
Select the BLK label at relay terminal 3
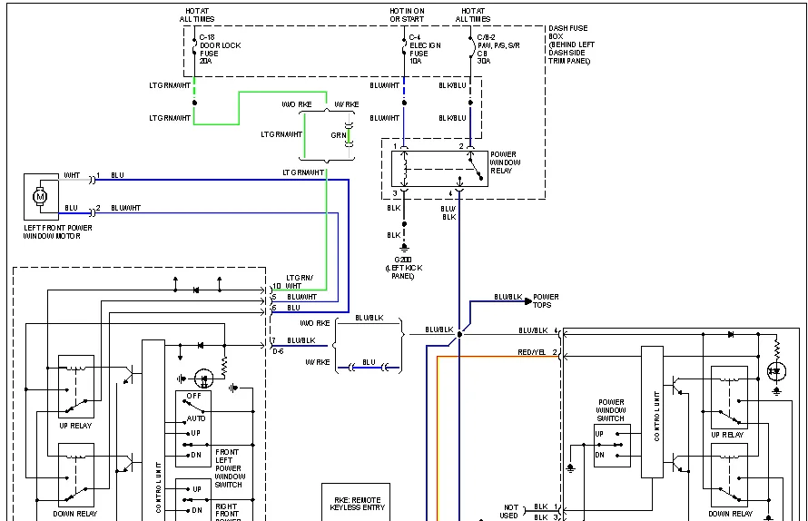pos(394,208)
